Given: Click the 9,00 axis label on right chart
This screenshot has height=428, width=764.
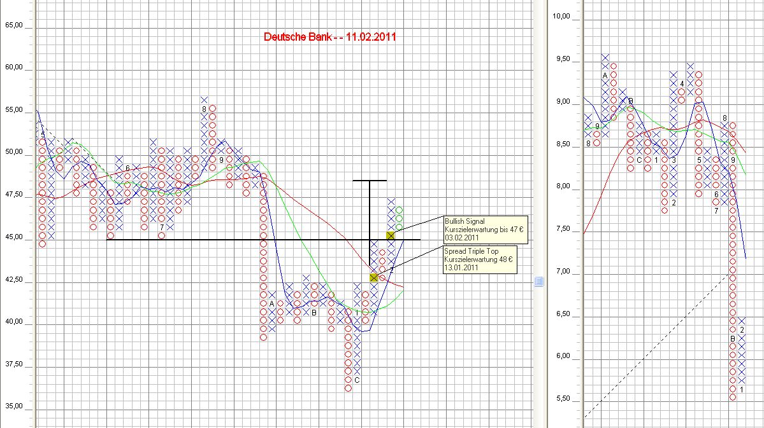Looking at the screenshot, I should pos(563,102).
